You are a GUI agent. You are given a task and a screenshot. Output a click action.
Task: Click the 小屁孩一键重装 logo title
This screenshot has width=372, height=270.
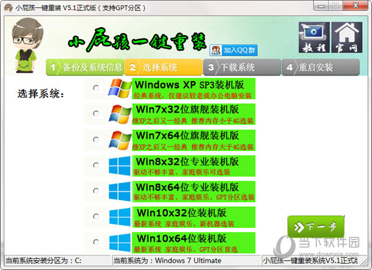137,40
